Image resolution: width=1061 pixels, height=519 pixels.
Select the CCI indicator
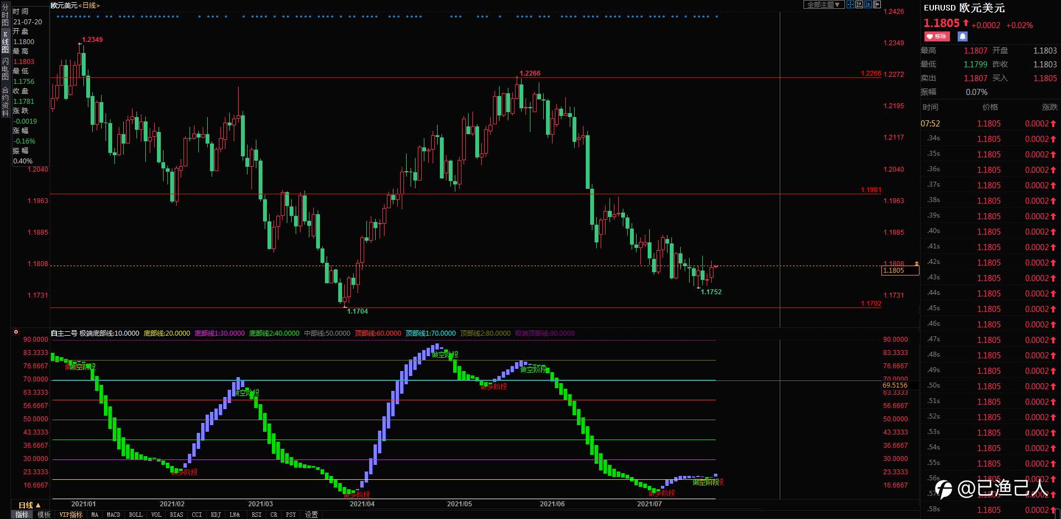coord(197,515)
